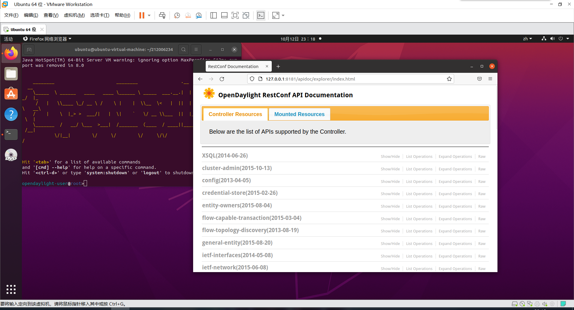Click the volume speaker icon in top bar
The height and width of the screenshot is (310, 574).
[552, 38]
